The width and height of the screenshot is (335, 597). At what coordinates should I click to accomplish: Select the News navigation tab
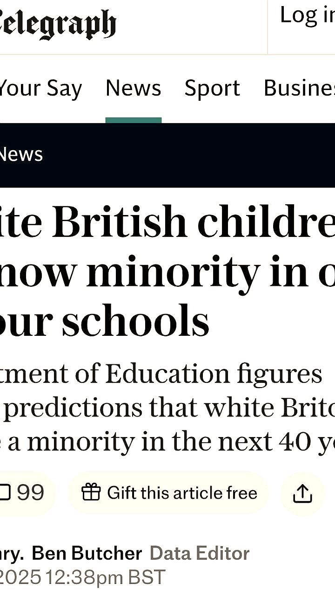134,88
